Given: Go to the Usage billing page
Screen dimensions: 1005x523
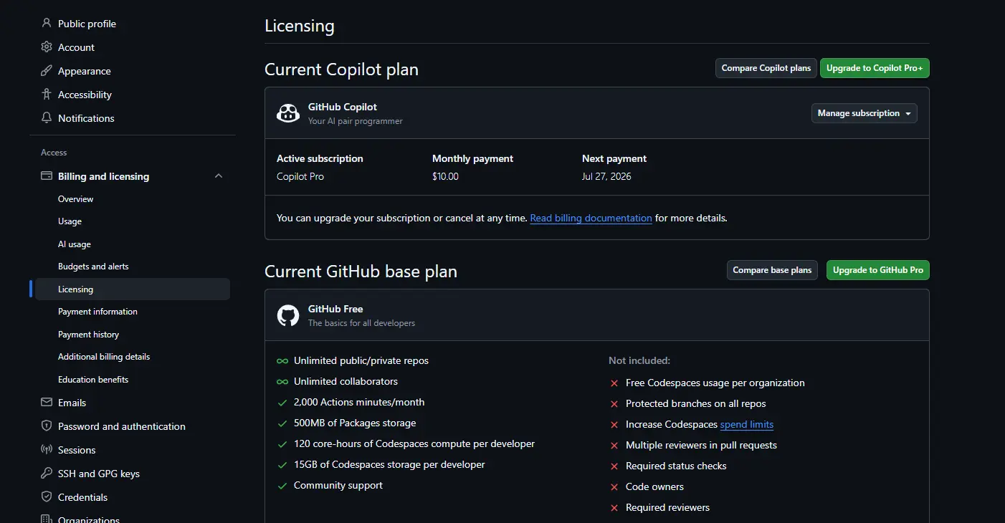Looking at the screenshot, I should point(70,221).
